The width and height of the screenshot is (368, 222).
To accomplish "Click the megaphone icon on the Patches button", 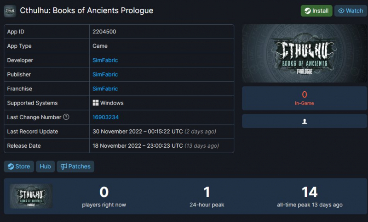I will [x=63, y=166].
